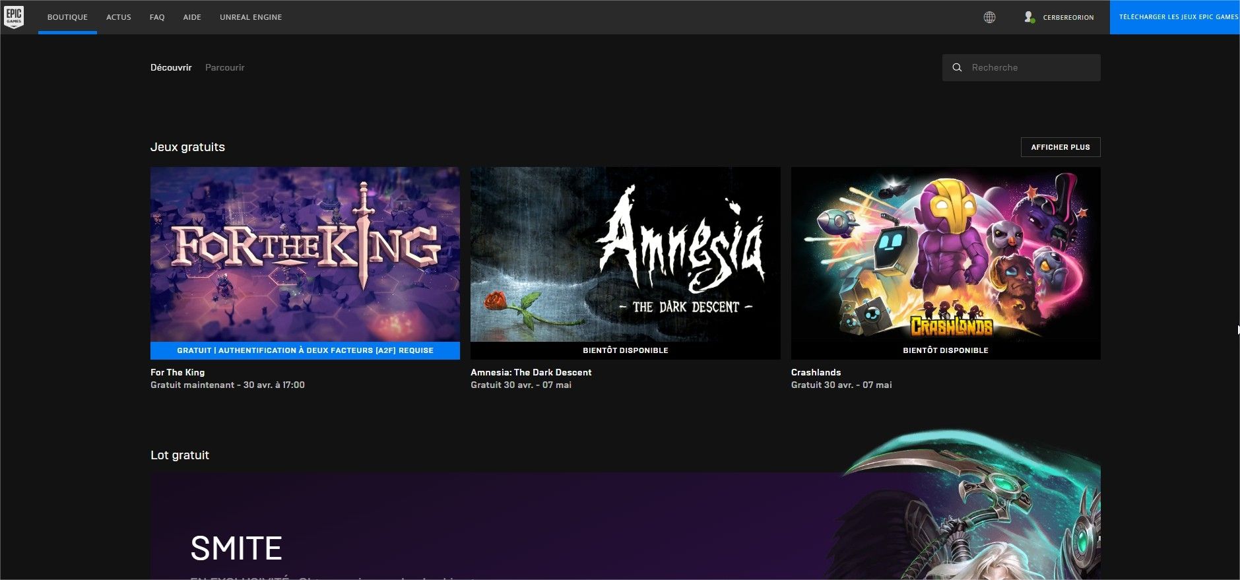The image size is (1240, 580).
Task: Click Crashlands' Bientôt disponible banner
Action: pyautogui.click(x=946, y=350)
